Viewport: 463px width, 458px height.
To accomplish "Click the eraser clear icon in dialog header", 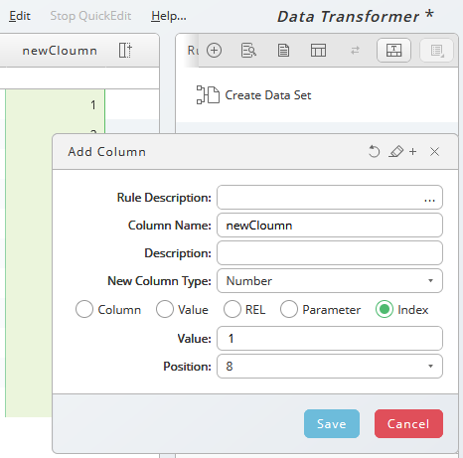I will pyautogui.click(x=396, y=152).
